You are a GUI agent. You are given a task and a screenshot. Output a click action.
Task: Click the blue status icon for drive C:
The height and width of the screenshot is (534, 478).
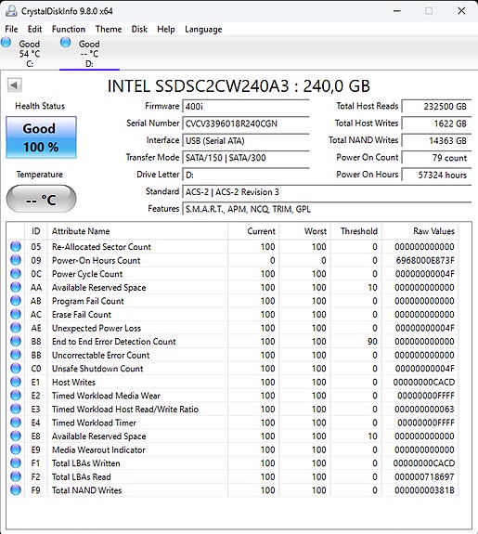pos(6,43)
